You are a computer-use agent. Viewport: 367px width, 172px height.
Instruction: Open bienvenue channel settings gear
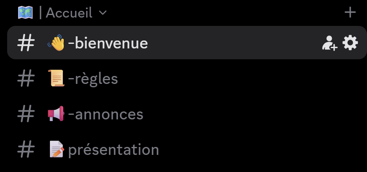coord(350,43)
